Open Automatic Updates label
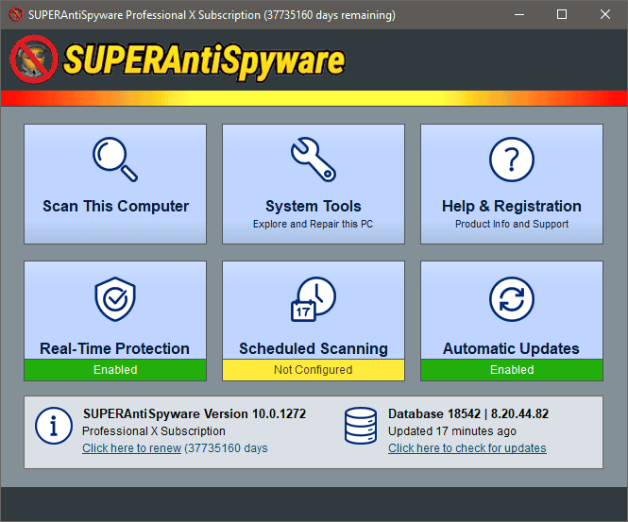The image size is (628, 522). pos(511,348)
